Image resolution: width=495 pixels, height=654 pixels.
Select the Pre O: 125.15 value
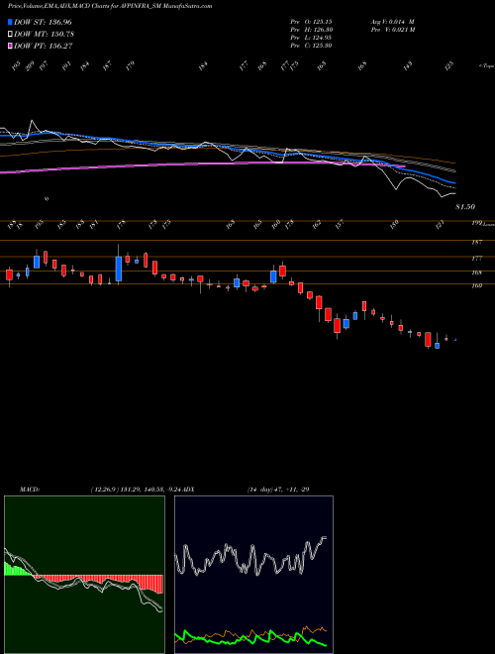point(311,21)
